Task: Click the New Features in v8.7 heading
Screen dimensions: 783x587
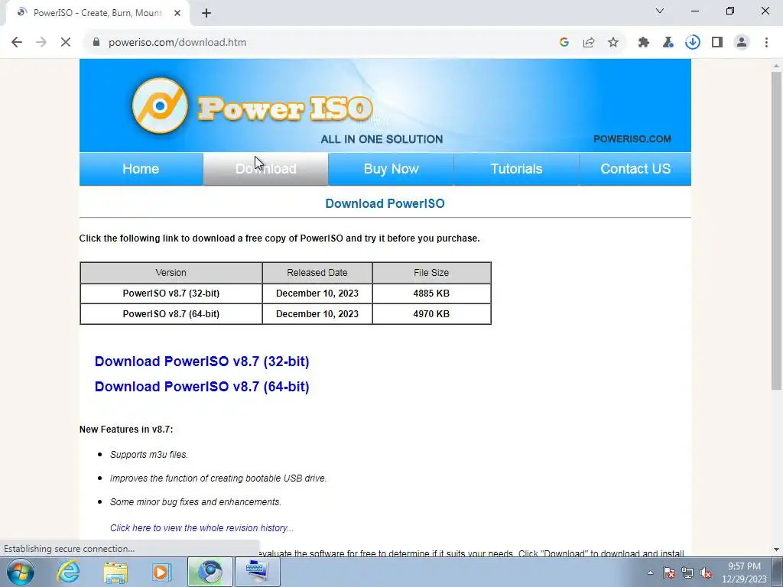Action: point(126,430)
